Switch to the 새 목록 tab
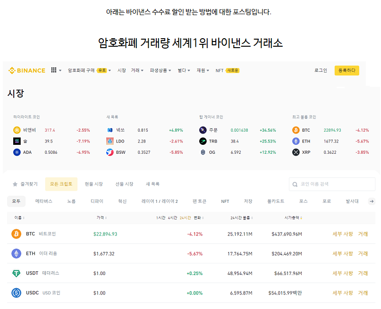This screenshot has height=309, width=381. [152, 184]
